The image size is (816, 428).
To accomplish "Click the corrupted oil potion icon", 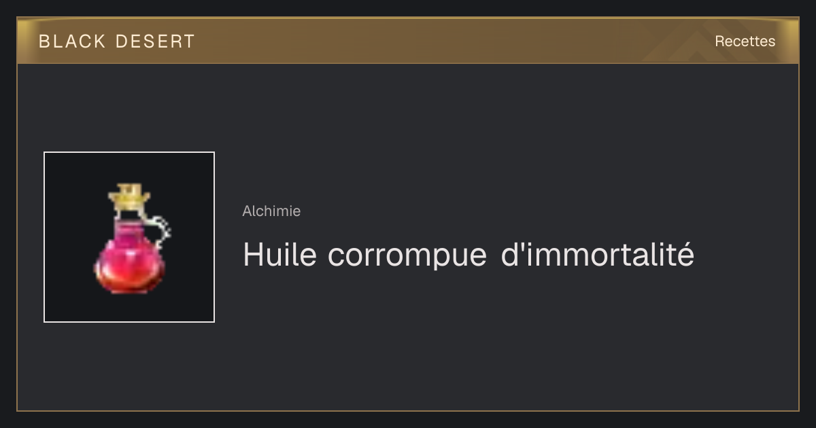I will pos(131,238).
